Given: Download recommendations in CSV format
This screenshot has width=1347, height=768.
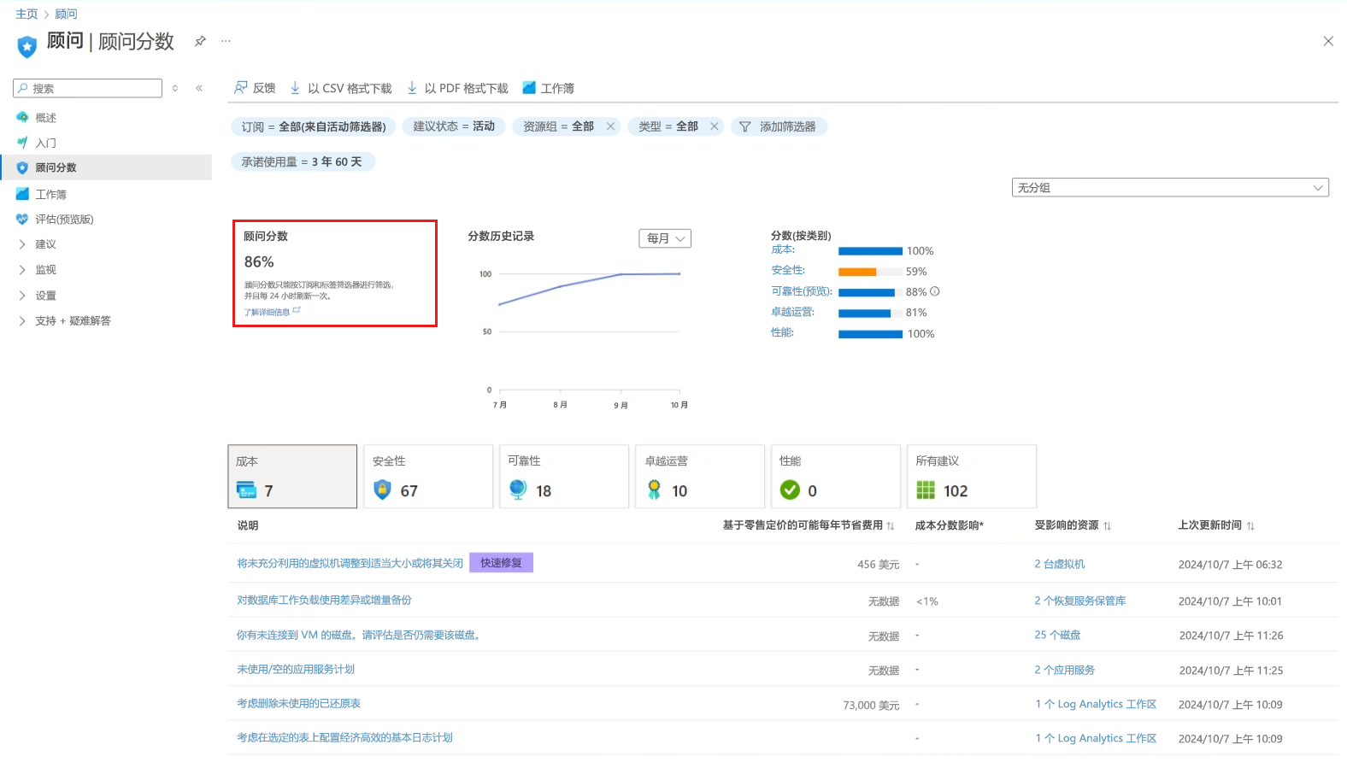Looking at the screenshot, I should click(340, 88).
